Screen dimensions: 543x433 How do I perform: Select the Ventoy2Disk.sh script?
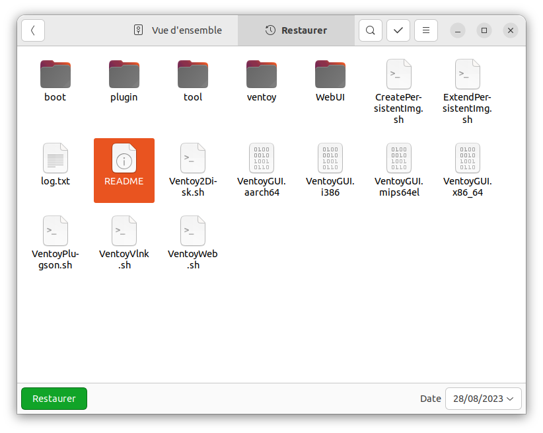coord(192,170)
